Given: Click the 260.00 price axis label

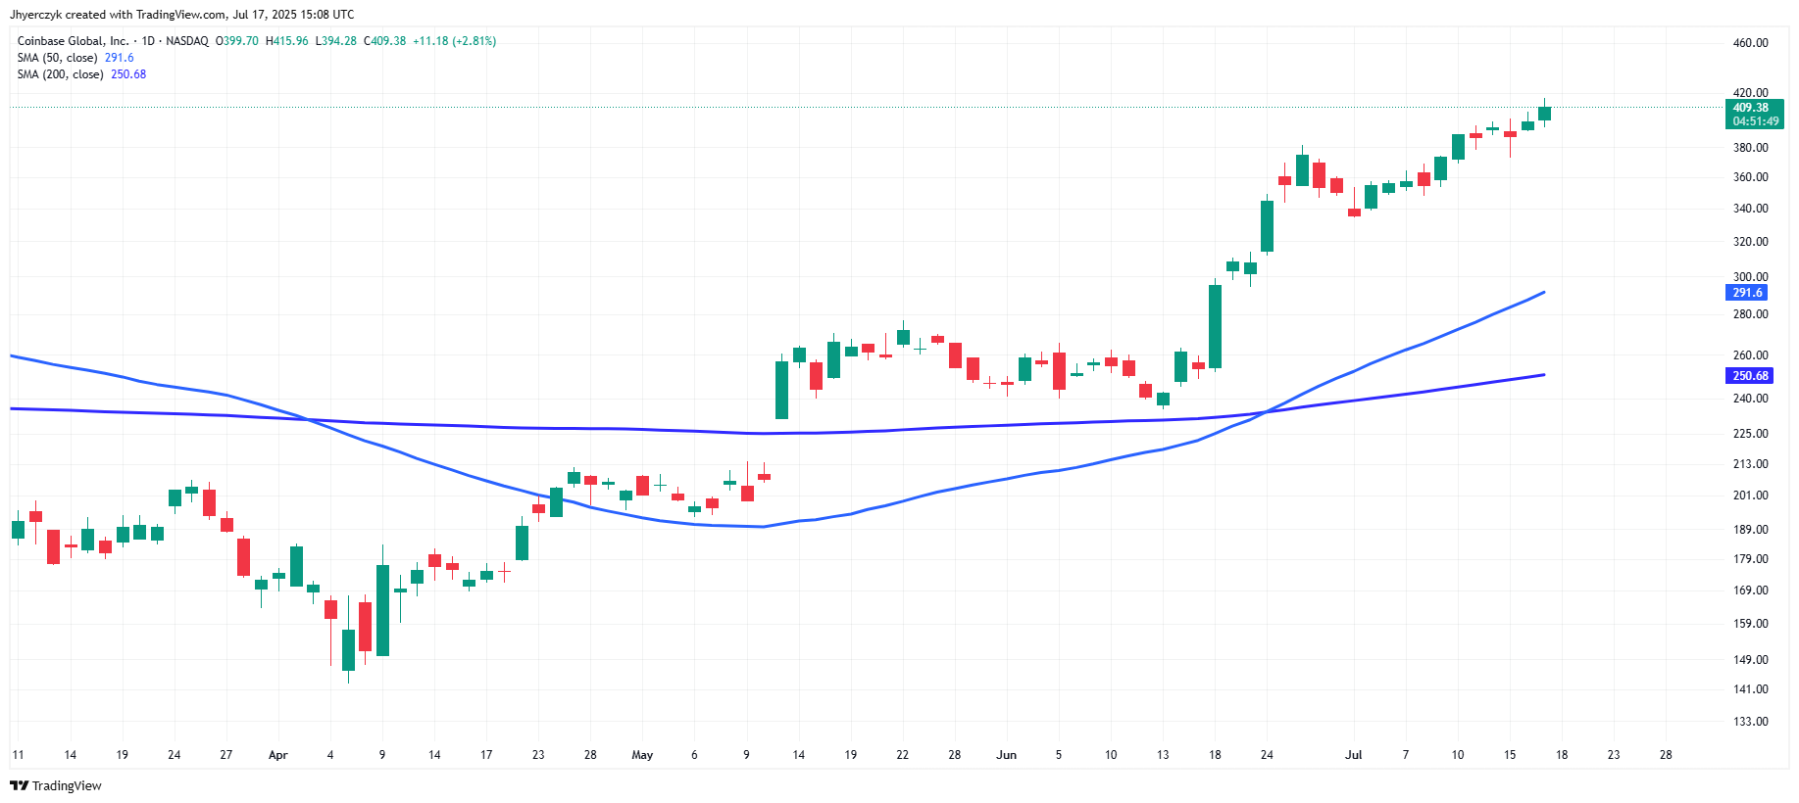Looking at the screenshot, I should pos(1750,355).
